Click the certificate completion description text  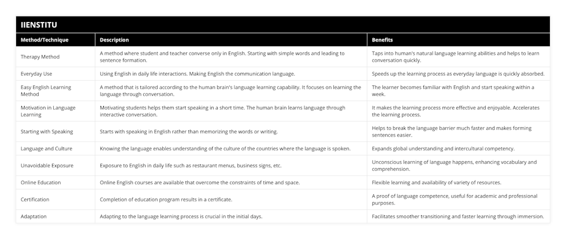click(x=166, y=199)
